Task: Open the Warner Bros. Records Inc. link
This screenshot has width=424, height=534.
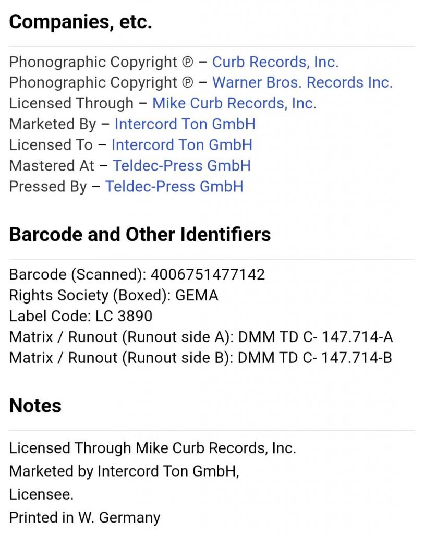Action: [x=302, y=82]
